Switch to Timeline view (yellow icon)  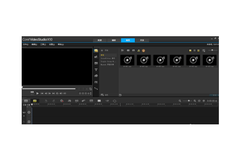pyautogui.click(x=35, y=101)
